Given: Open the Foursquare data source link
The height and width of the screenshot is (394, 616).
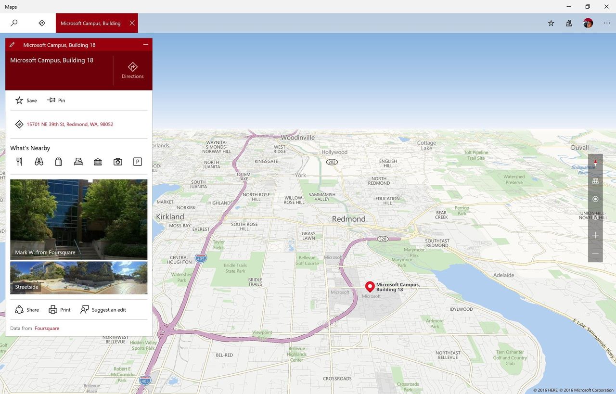Looking at the screenshot, I should (x=47, y=328).
